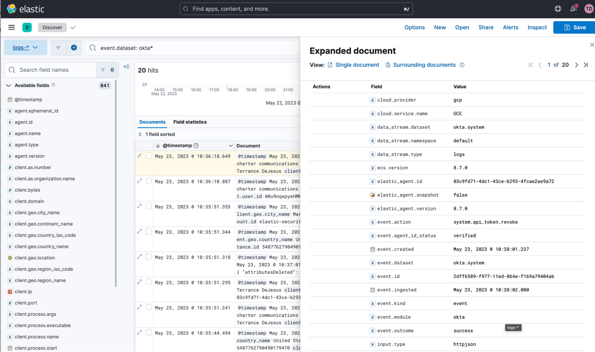This screenshot has width=595, height=352.
Task: Collapse the Available fields section
Action: coord(8,85)
